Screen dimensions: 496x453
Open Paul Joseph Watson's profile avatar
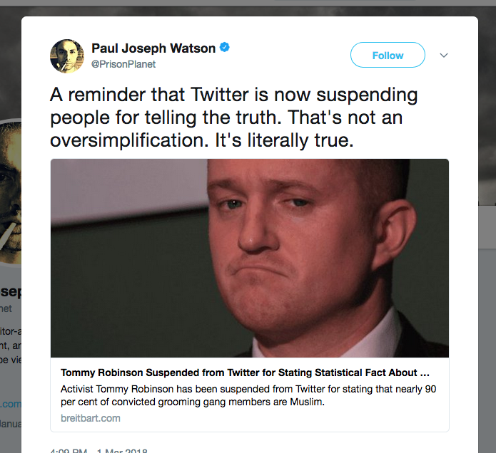click(67, 56)
